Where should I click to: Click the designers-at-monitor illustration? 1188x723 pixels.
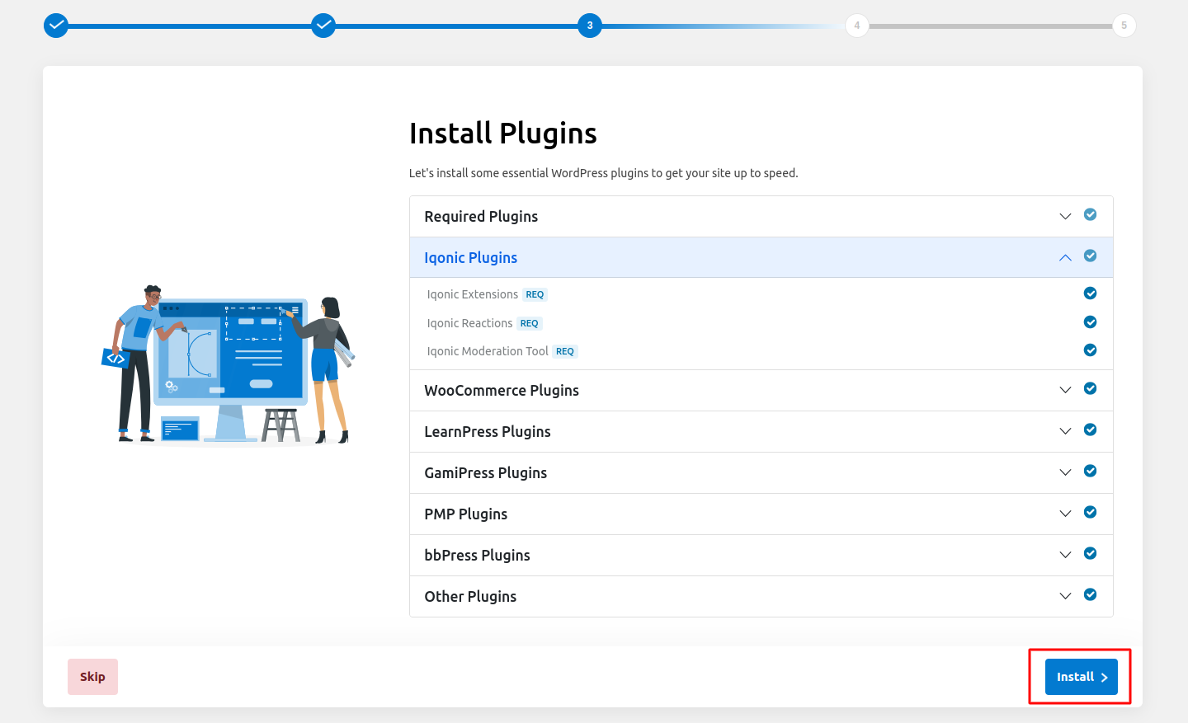(229, 364)
